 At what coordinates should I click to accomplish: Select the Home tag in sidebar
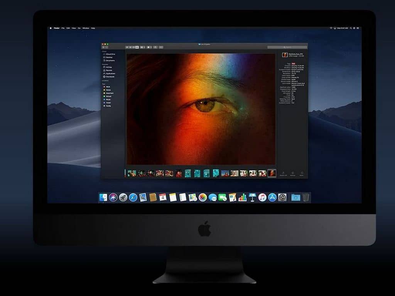pyautogui.click(x=107, y=90)
